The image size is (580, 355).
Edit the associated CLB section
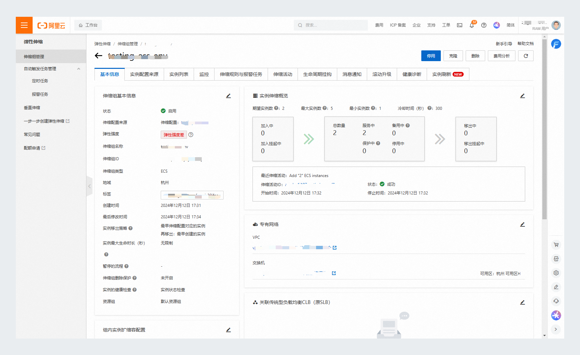tap(523, 302)
